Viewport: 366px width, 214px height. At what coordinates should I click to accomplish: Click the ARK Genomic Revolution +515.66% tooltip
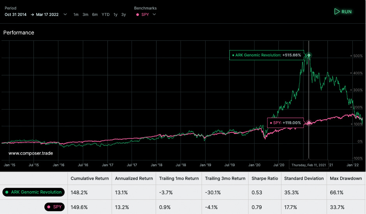tap(267, 55)
